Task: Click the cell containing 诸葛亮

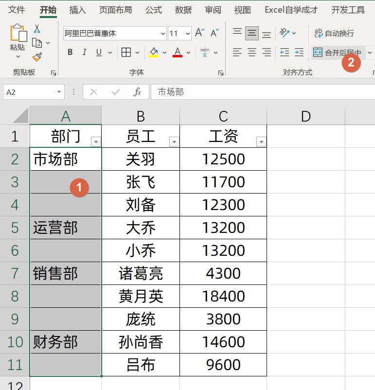Action: pos(141,273)
